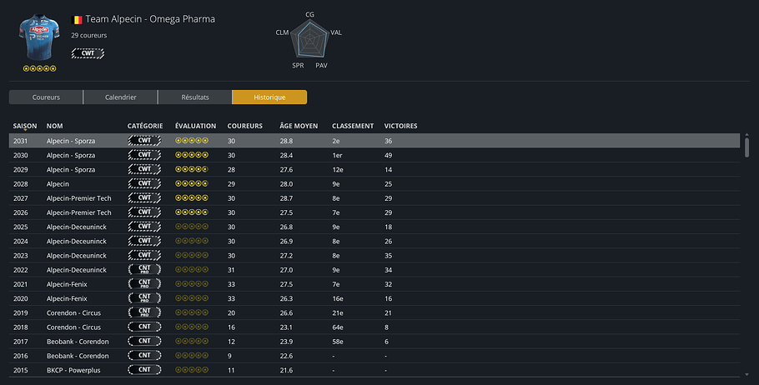Click the star rating below the jersey
759x385 pixels.
tap(39, 68)
